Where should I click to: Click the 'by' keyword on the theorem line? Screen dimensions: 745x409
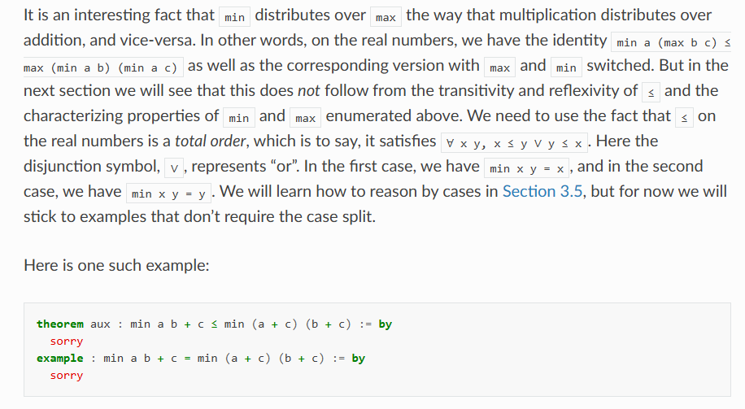[386, 324]
